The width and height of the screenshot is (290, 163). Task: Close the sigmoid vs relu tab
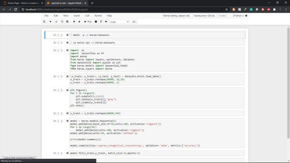[85, 3]
